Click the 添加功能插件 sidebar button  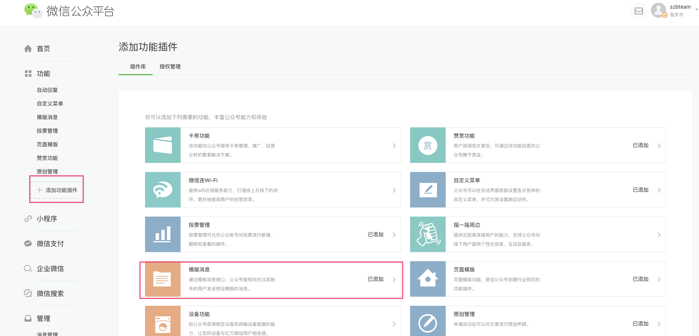point(57,190)
